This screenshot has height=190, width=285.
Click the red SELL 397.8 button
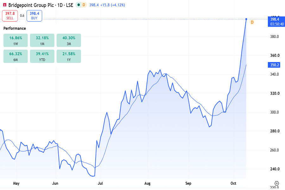tap(10, 16)
